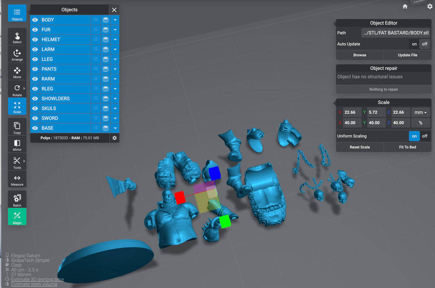The image size is (435, 288).
Task: Open settings gear at top right
Action: pos(430,6)
